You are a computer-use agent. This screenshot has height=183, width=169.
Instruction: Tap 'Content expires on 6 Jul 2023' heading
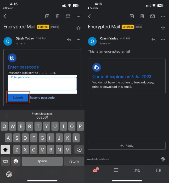point(122,77)
